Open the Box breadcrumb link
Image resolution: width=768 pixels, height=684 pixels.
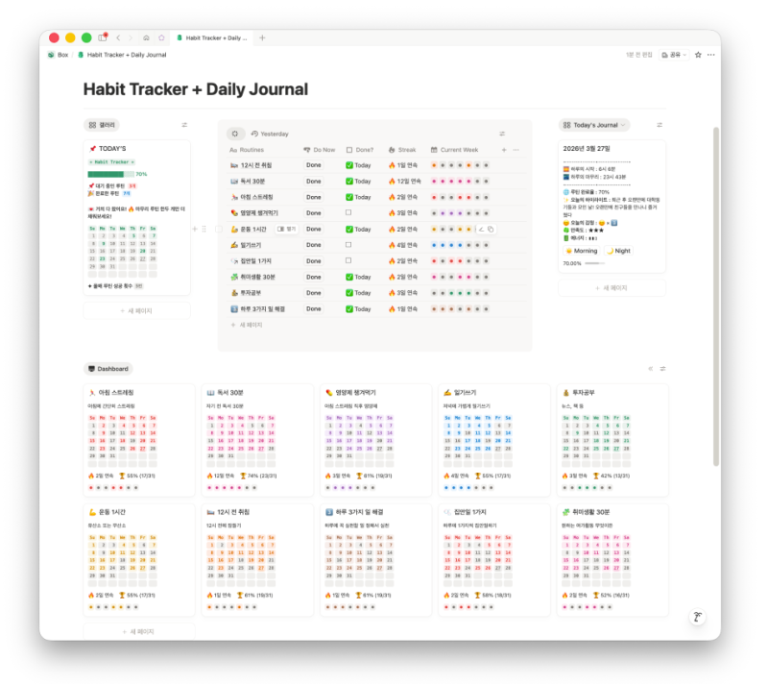[59, 55]
